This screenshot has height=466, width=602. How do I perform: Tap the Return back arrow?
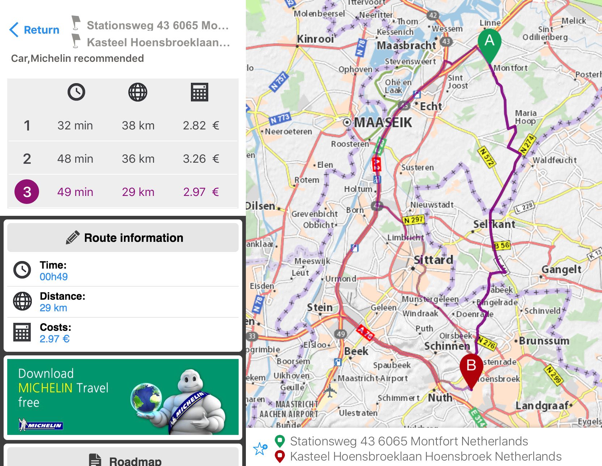pyautogui.click(x=14, y=30)
